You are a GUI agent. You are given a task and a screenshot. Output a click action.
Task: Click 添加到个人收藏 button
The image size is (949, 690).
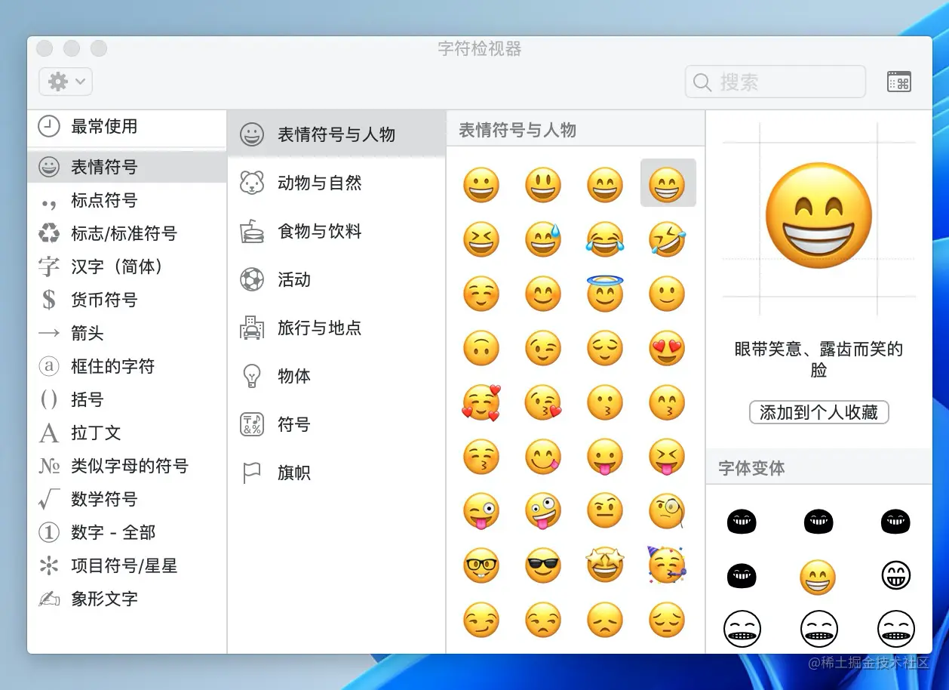[x=819, y=412]
